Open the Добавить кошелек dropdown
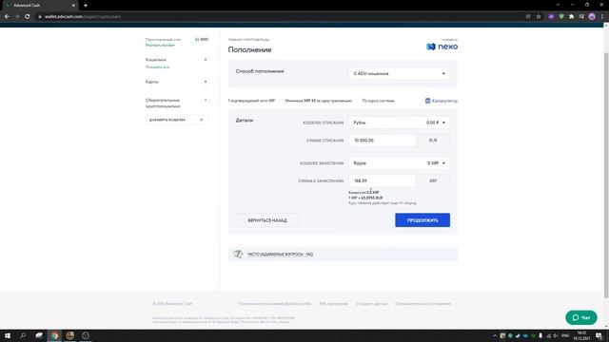The width and height of the screenshot is (609, 342). (177, 120)
